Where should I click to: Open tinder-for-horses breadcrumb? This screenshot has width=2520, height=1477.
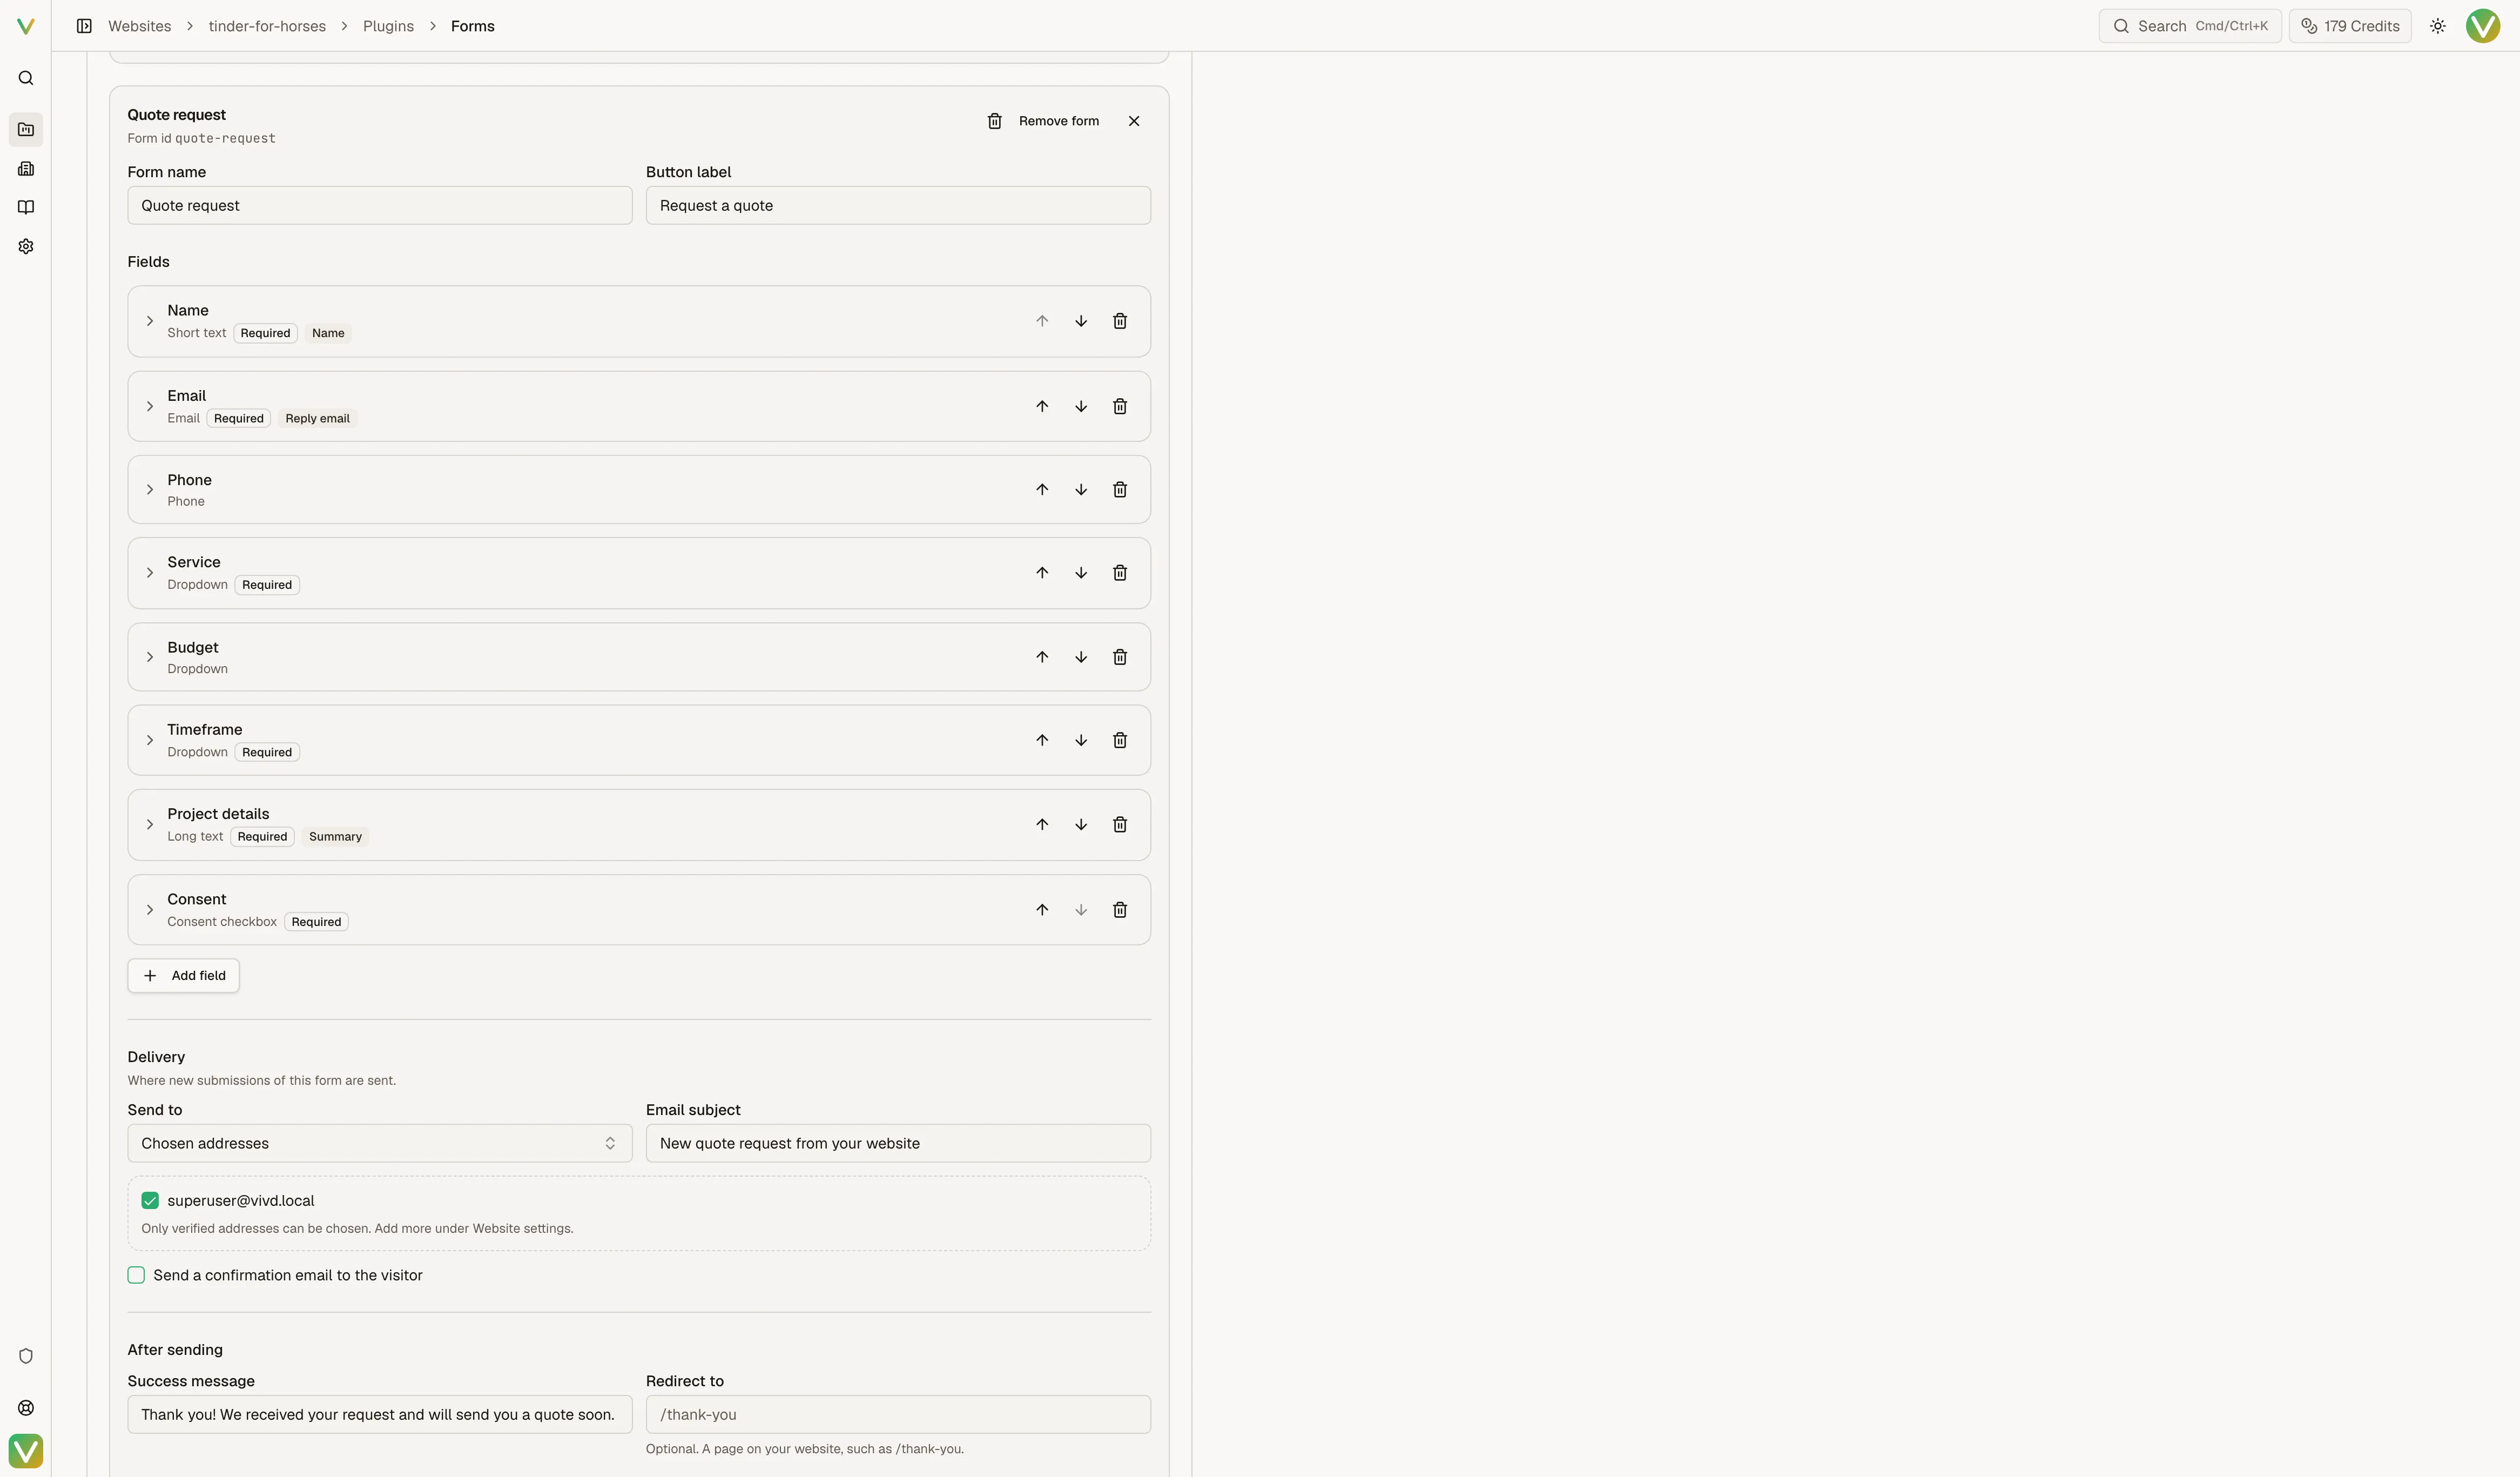tap(267, 26)
